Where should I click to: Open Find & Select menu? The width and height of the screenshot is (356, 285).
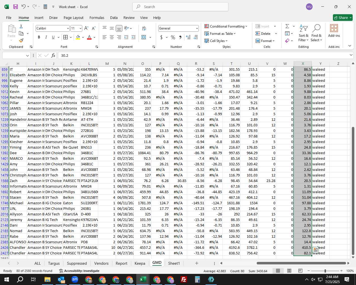(x=317, y=33)
